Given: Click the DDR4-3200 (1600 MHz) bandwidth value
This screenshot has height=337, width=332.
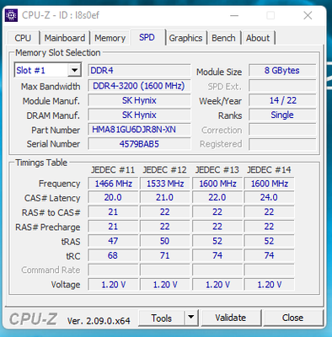Looking at the screenshot, I should [139, 86].
